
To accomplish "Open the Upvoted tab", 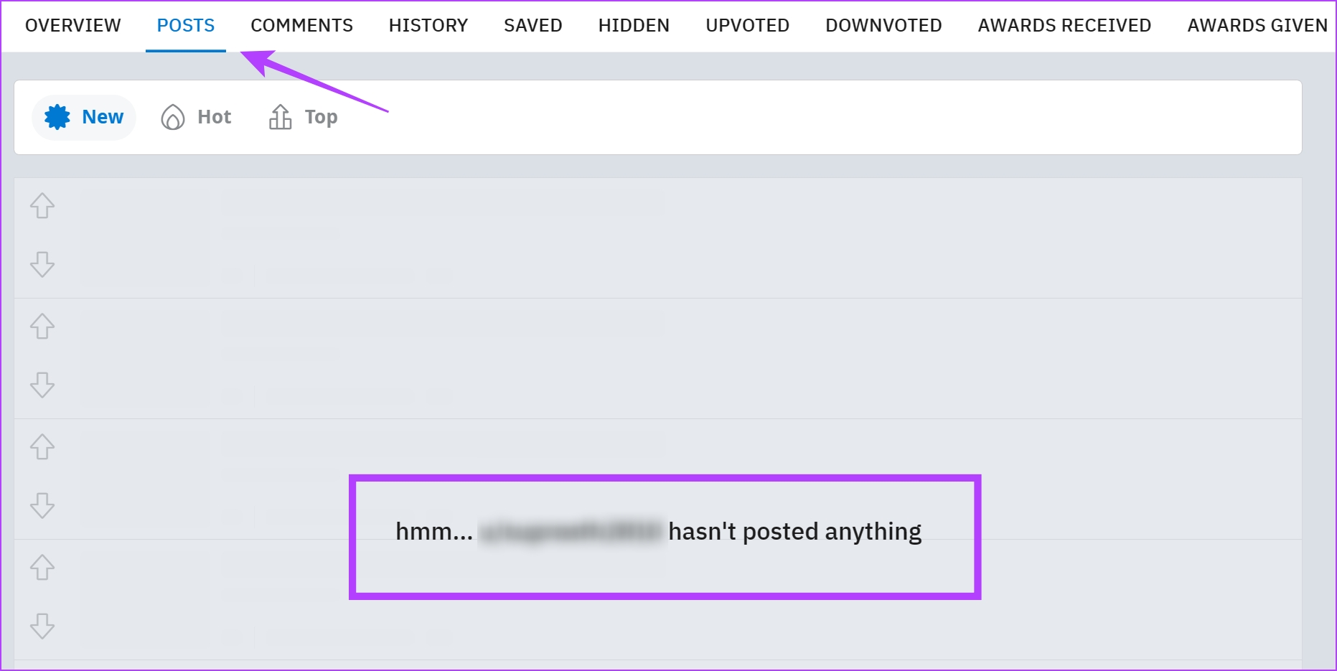I will tap(747, 25).
